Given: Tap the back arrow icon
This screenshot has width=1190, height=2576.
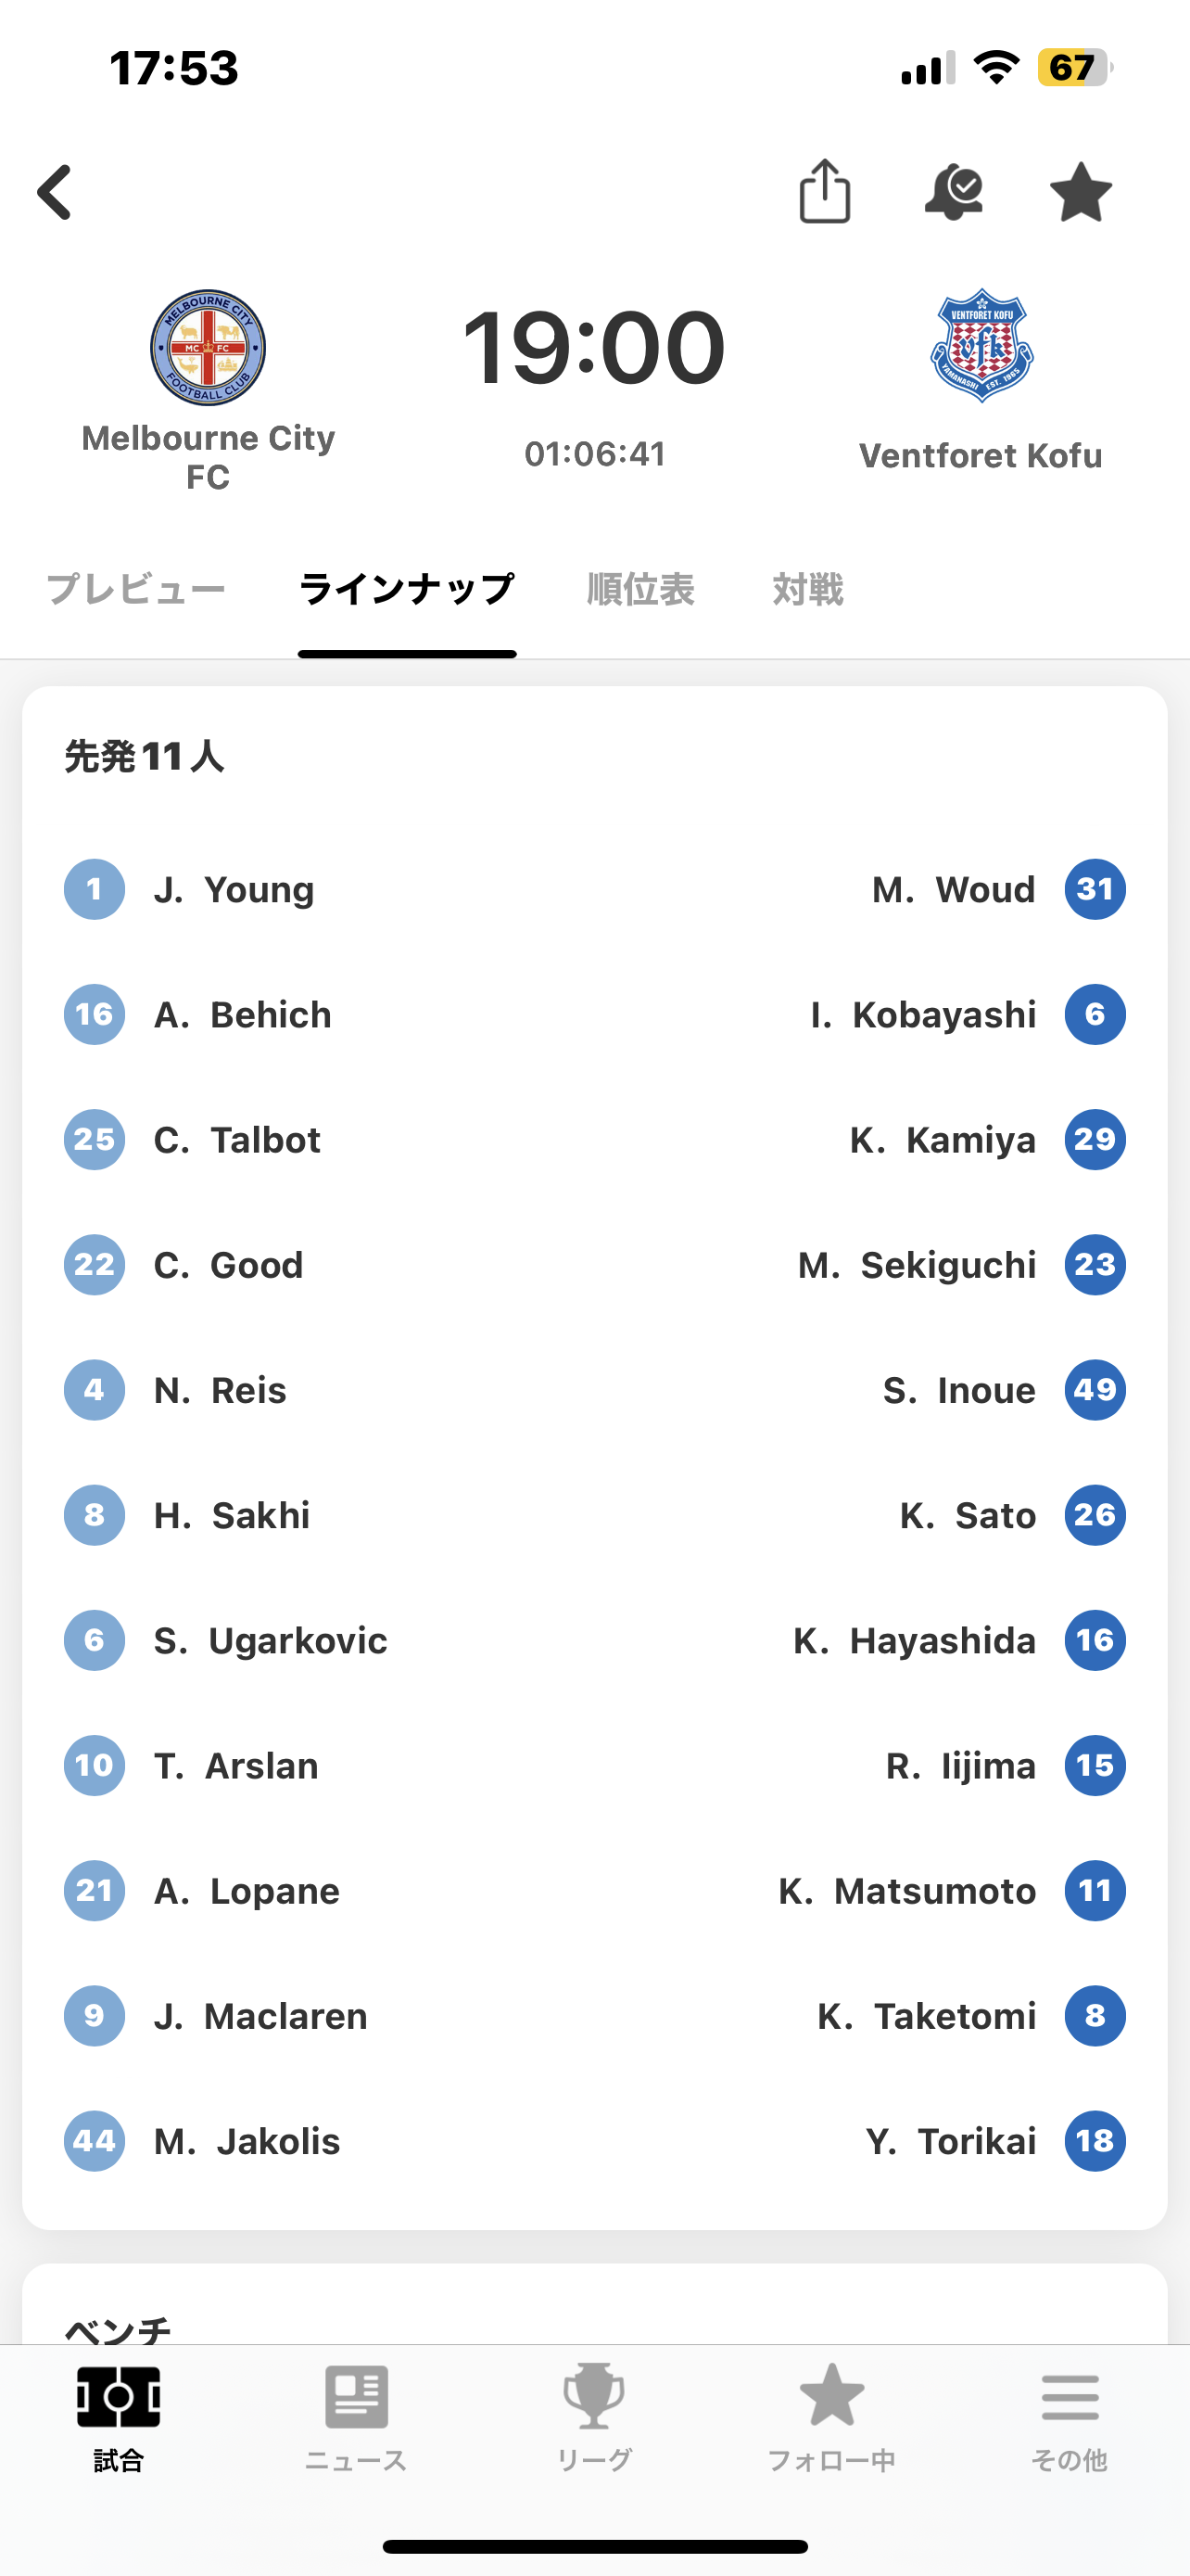Looking at the screenshot, I should click(56, 192).
